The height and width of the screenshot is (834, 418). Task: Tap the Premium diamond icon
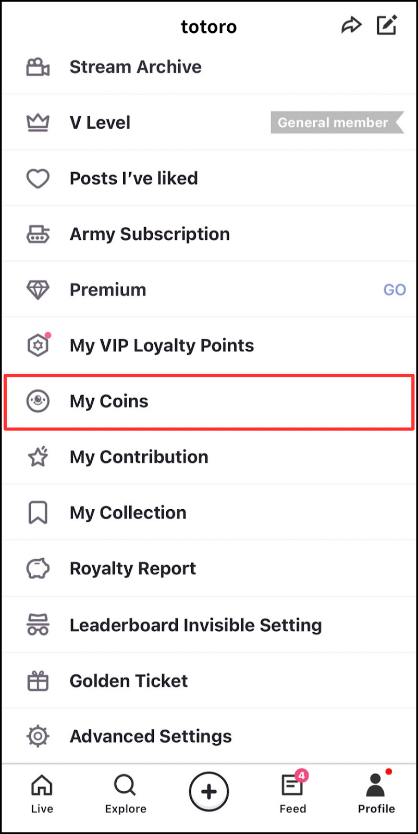[38, 290]
